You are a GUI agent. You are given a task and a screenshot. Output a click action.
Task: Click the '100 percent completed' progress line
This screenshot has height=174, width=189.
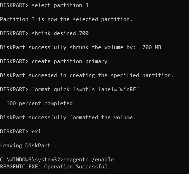pyautogui.click(x=39, y=103)
